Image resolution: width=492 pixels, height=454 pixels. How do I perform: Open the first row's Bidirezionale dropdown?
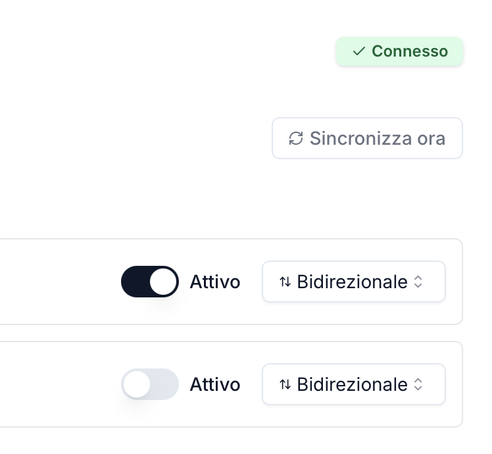(x=354, y=282)
